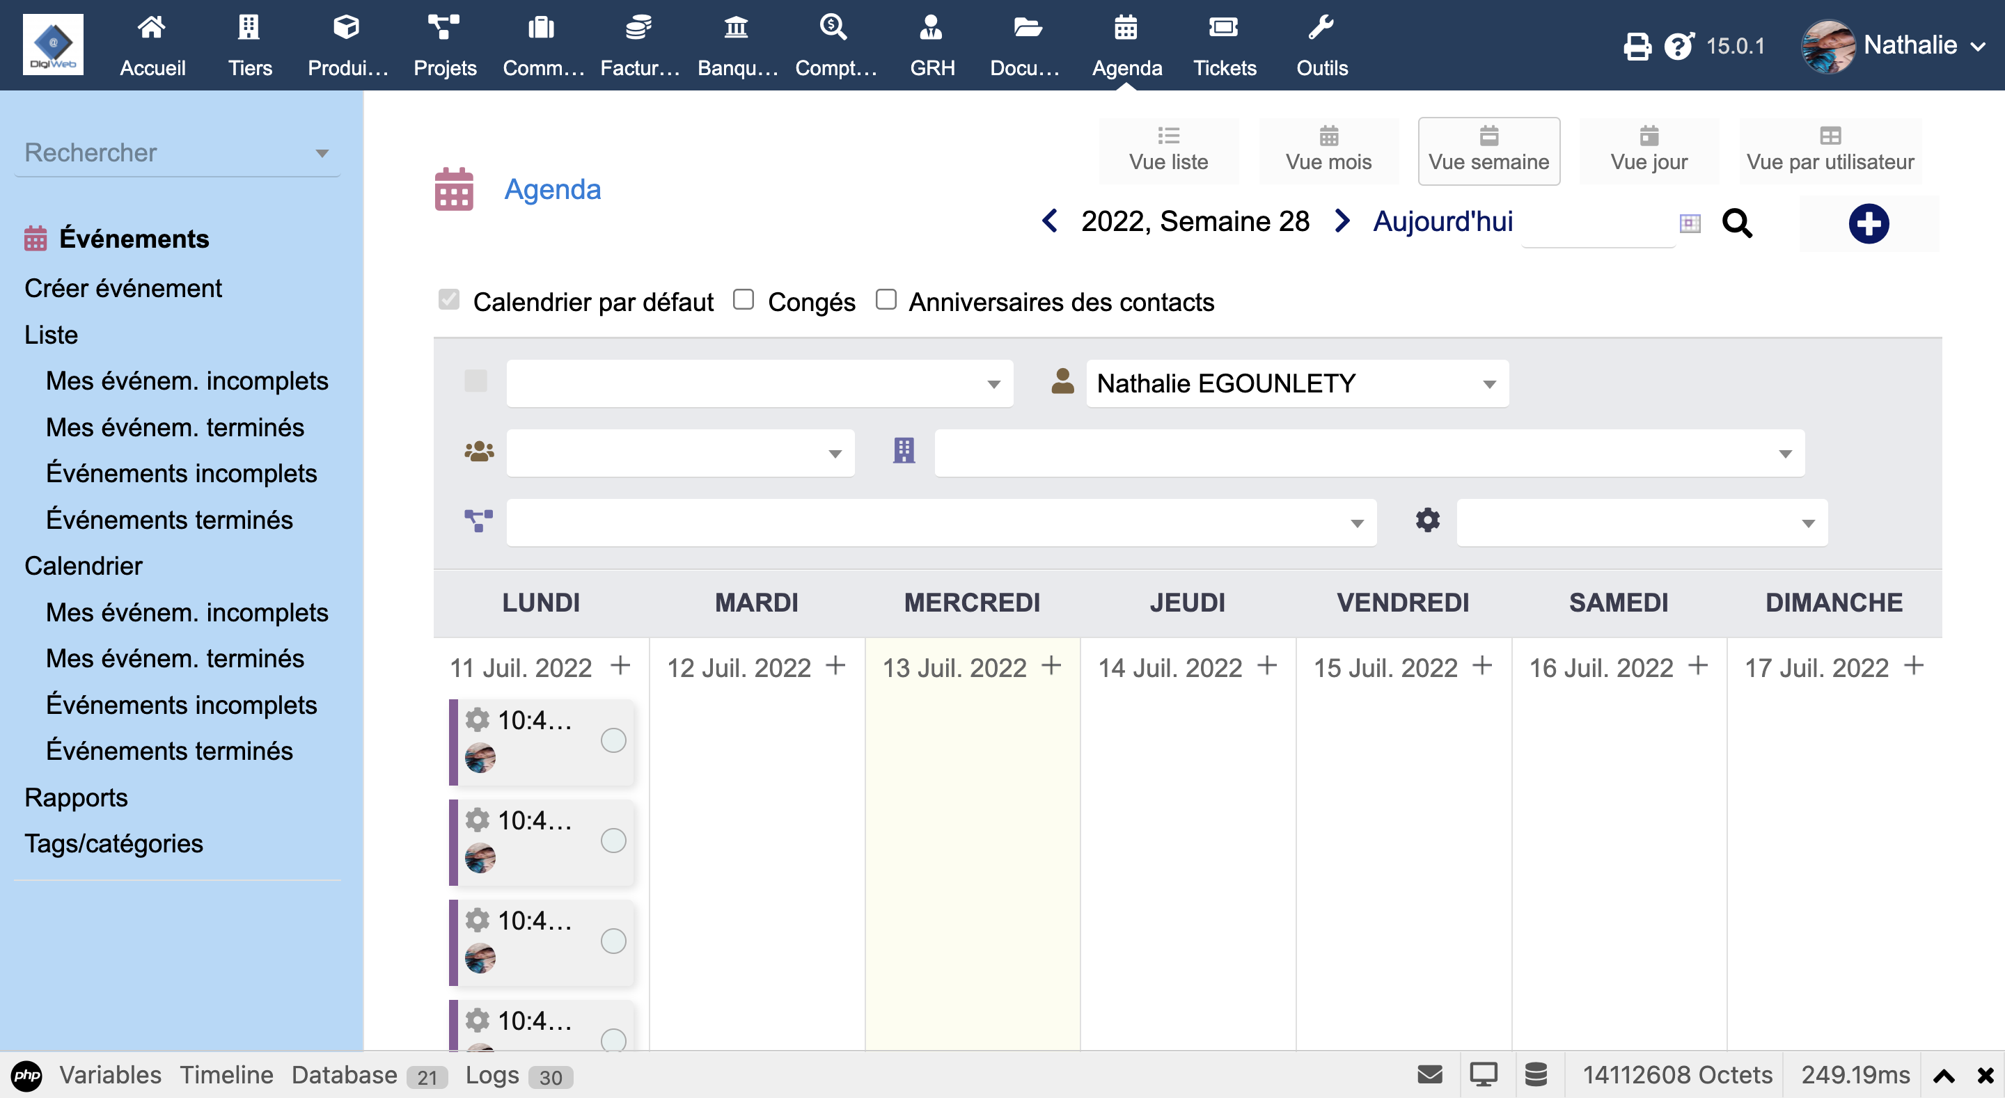Open the online help question-mark icon
Viewport: 2005px width, 1098px height.
[x=1678, y=46]
